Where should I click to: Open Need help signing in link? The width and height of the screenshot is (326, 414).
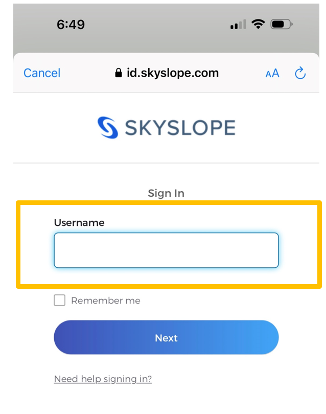tap(103, 379)
